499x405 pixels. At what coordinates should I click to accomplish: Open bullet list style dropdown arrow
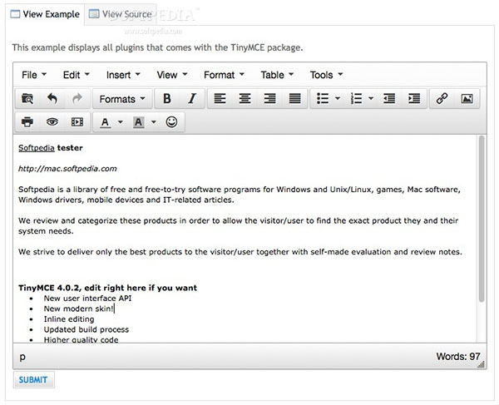click(338, 99)
